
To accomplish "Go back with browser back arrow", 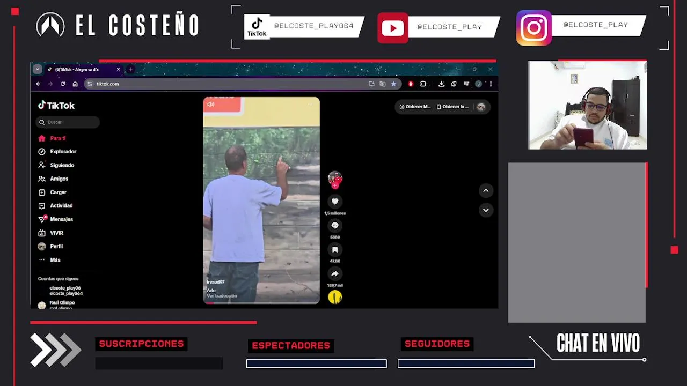I will coord(38,84).
